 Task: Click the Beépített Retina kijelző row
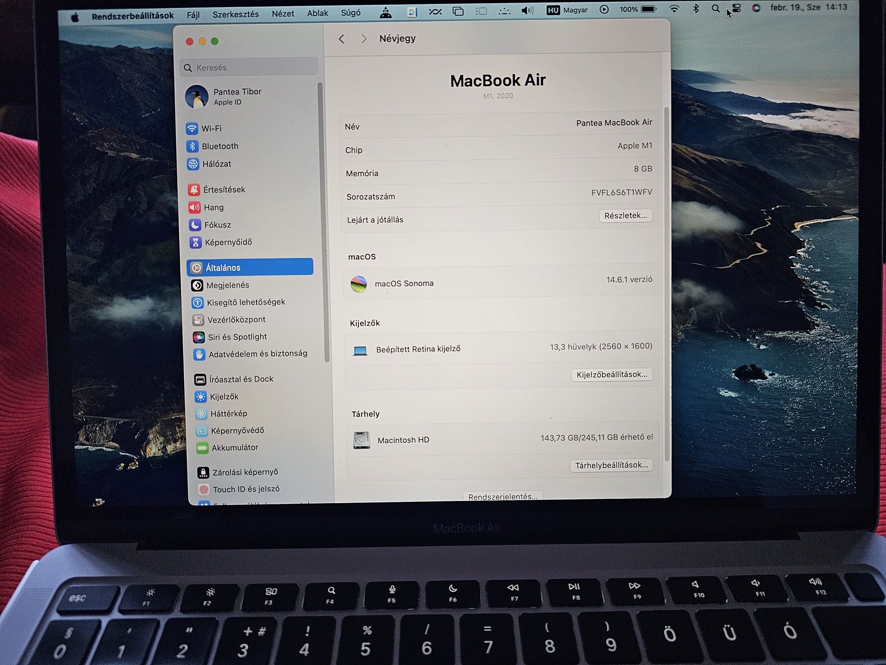501,348
